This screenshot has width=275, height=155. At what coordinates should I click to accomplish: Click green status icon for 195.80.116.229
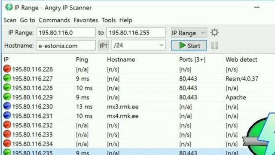point(7,97)
